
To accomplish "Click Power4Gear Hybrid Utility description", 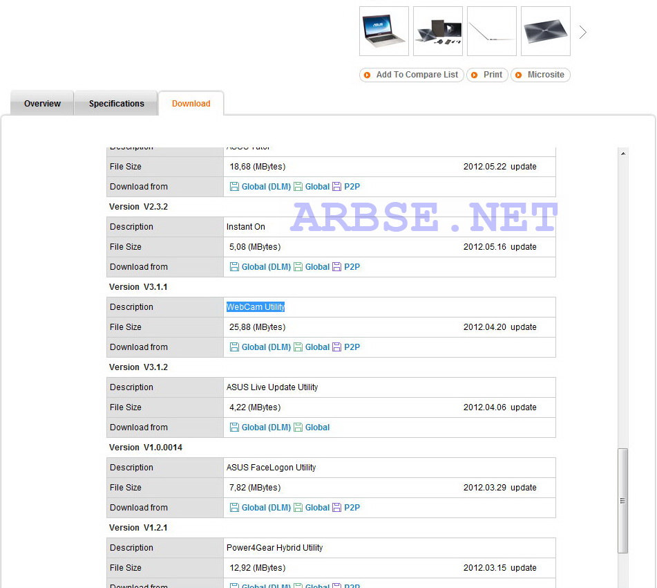I will pos(274,548).
